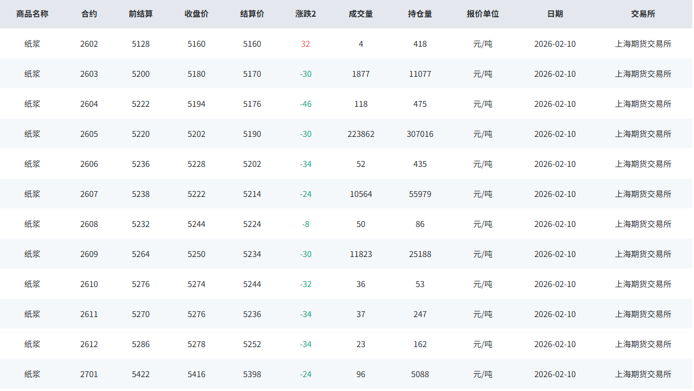Screen dimensions: 694x391
Task: Click the 商品名称 column header
Action: coord(32,14)
